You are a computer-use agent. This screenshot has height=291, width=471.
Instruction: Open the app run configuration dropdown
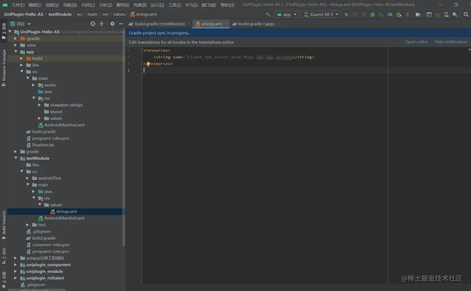(x=287, y=14)
